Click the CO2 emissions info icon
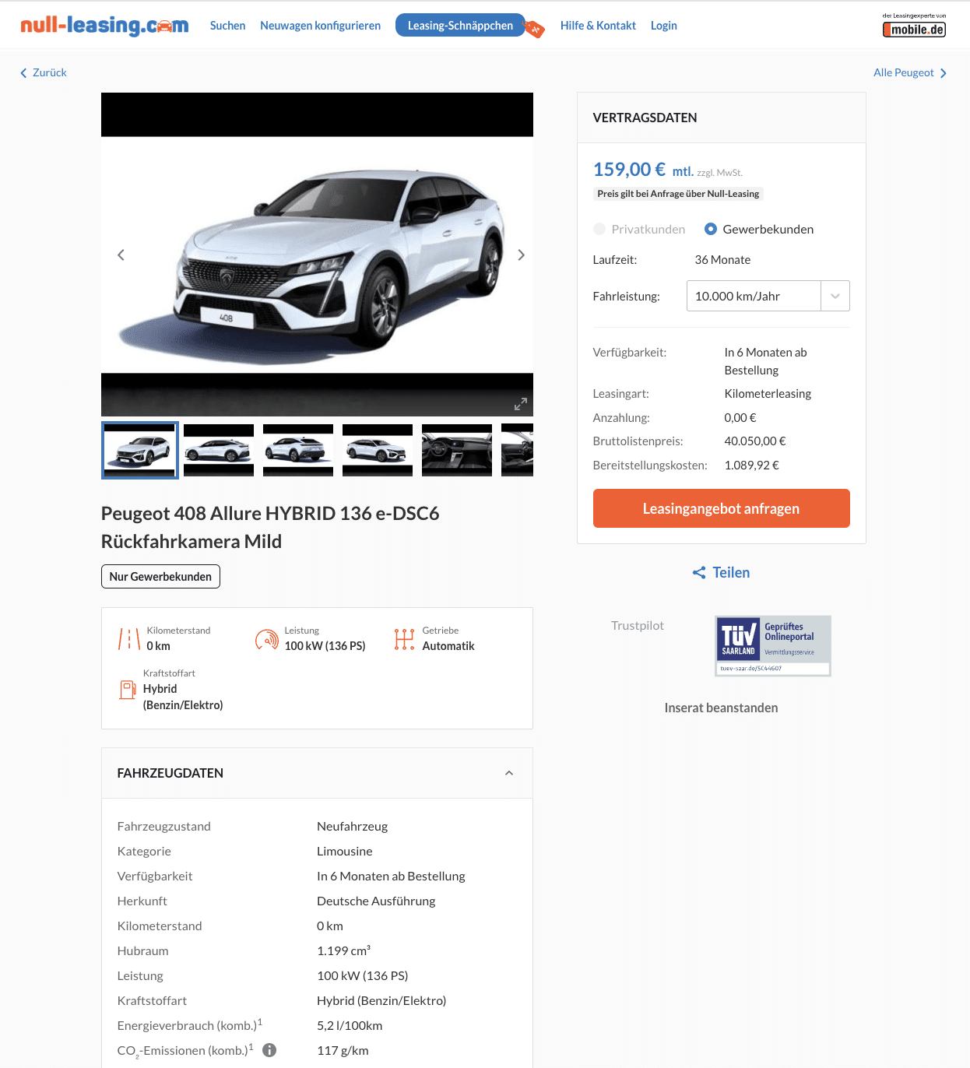 269,1050
